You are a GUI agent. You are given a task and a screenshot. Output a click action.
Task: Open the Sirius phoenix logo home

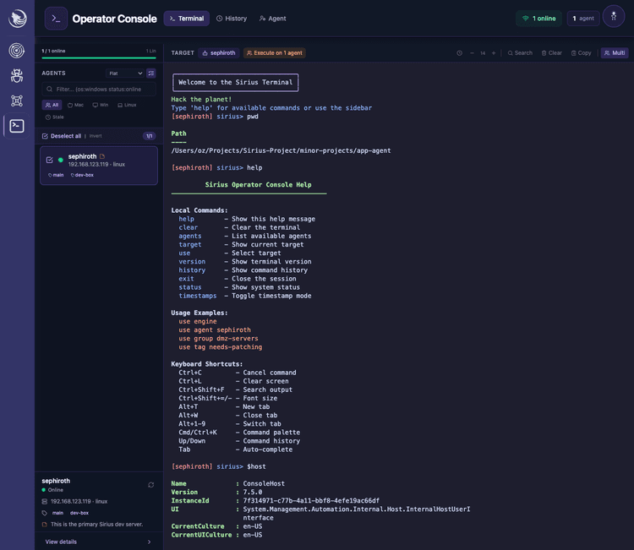(18, 19)
